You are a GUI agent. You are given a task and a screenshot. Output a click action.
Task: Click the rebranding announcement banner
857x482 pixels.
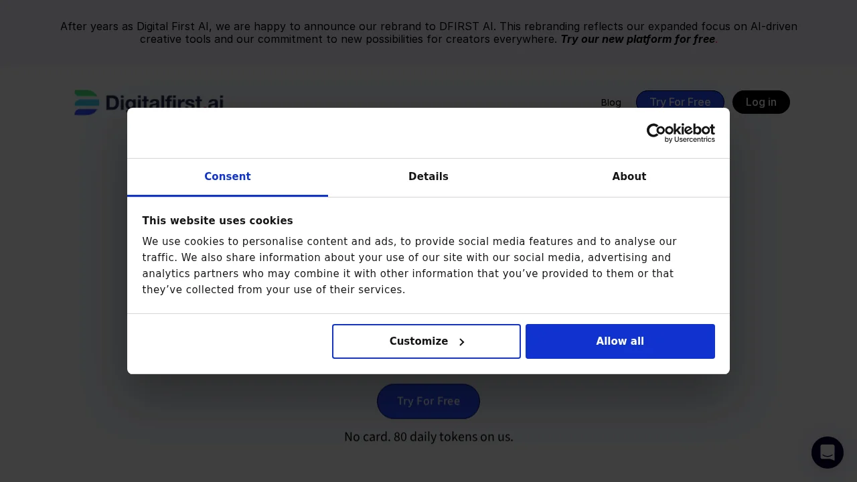428,33
